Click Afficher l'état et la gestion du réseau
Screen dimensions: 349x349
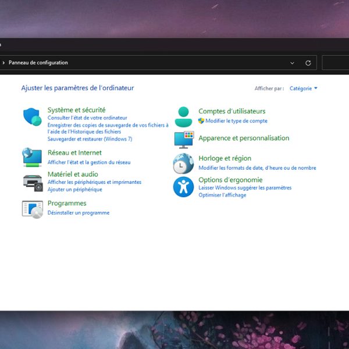[x=89, y=162]
